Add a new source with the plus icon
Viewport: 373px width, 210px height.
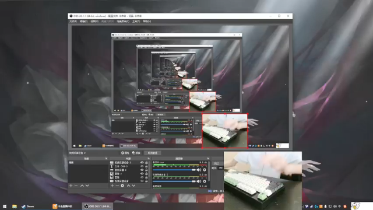click(x=112, y=185)
